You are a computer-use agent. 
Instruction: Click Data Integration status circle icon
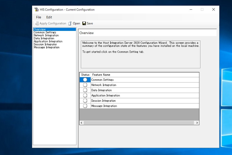85,90
